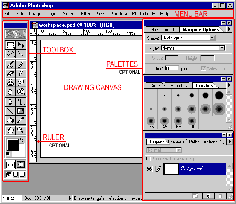The width and height of the screenshot is (236, 204).
Task: Select the soft brush labeled 100
Action: click(x=192, y=123)
